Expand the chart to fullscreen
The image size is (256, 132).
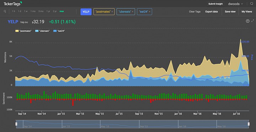click(x=253, y=21)
